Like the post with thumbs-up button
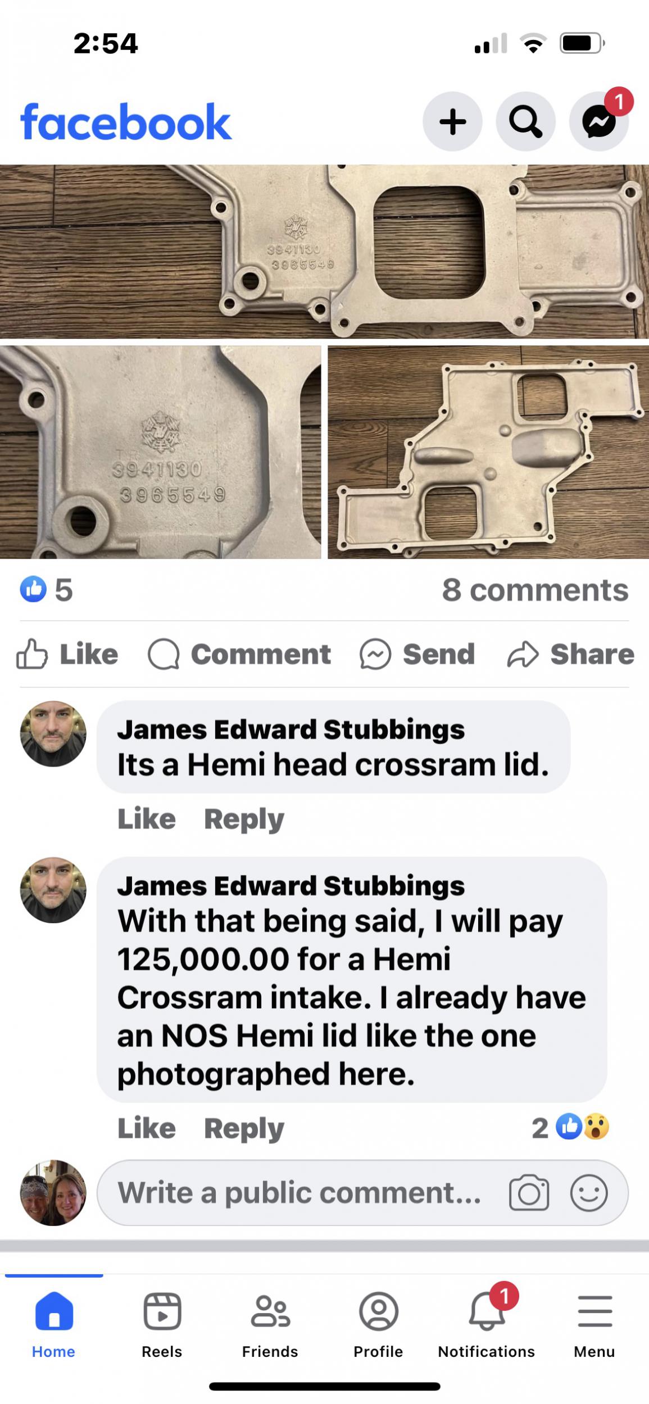This screenshot has height=1404, width=649. click(67, 654)
